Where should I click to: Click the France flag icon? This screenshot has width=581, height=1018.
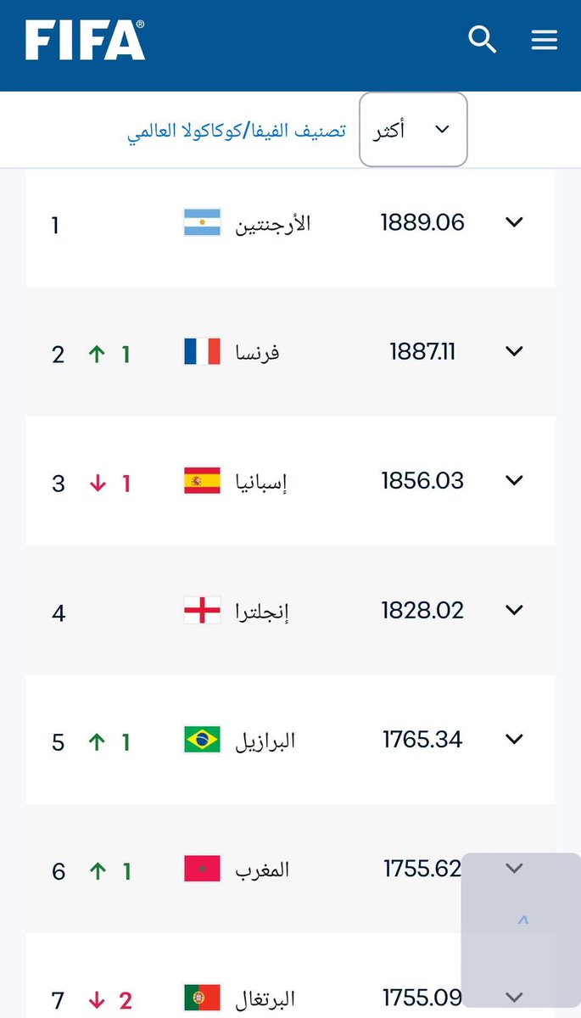click(202, 351)
